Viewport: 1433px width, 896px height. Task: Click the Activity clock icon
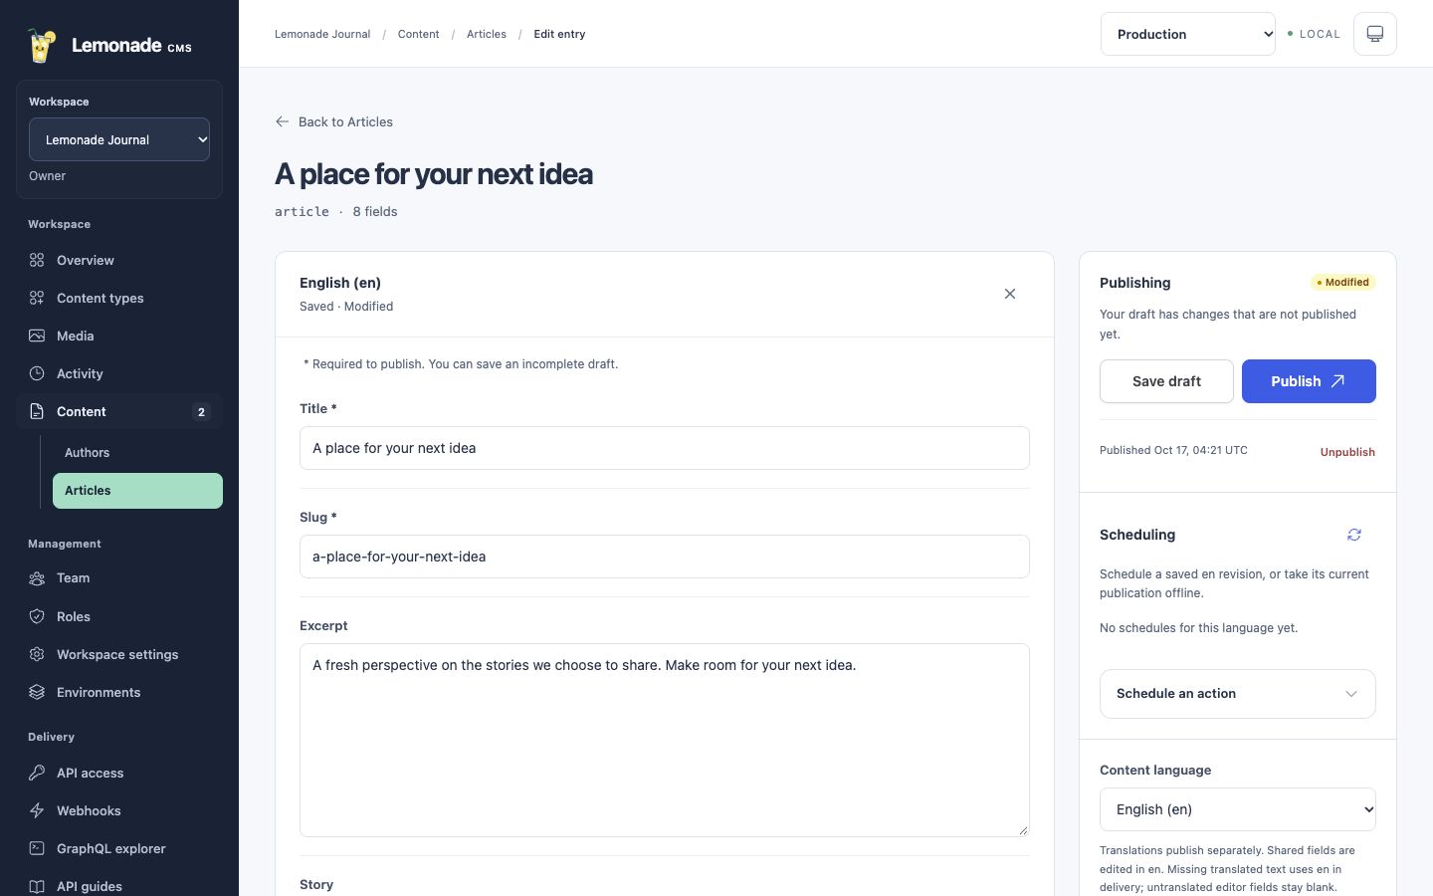37,373
